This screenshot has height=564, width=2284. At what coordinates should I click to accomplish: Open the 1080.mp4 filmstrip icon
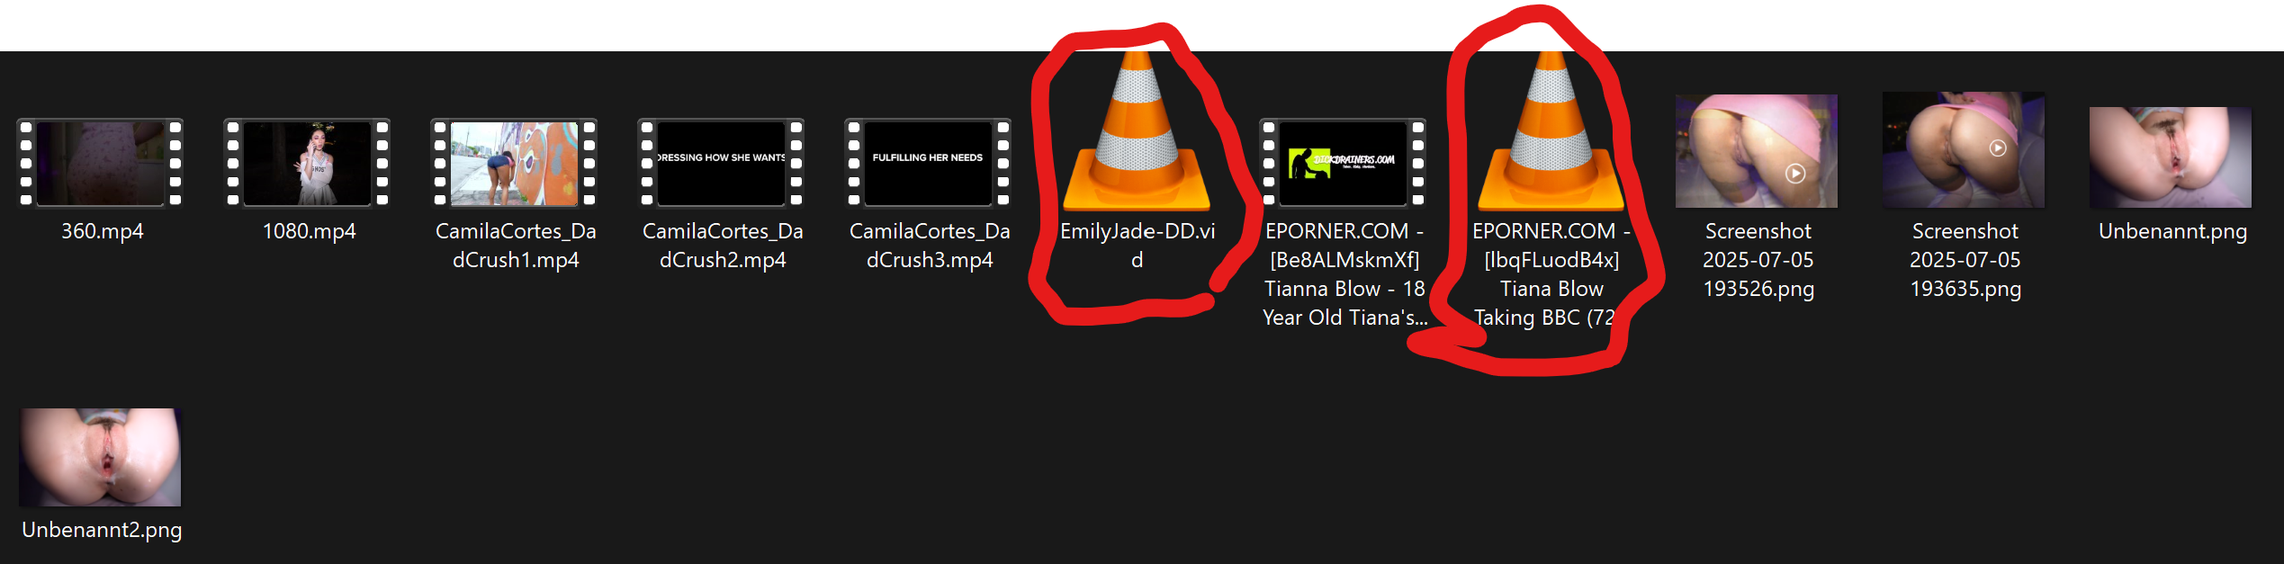pos(308,163)
